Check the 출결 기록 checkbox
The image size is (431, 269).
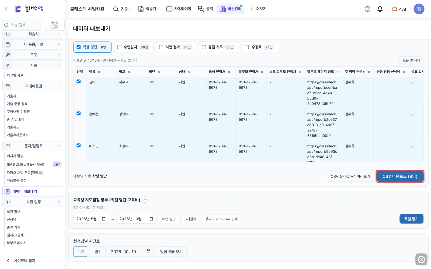coord(204,47)
